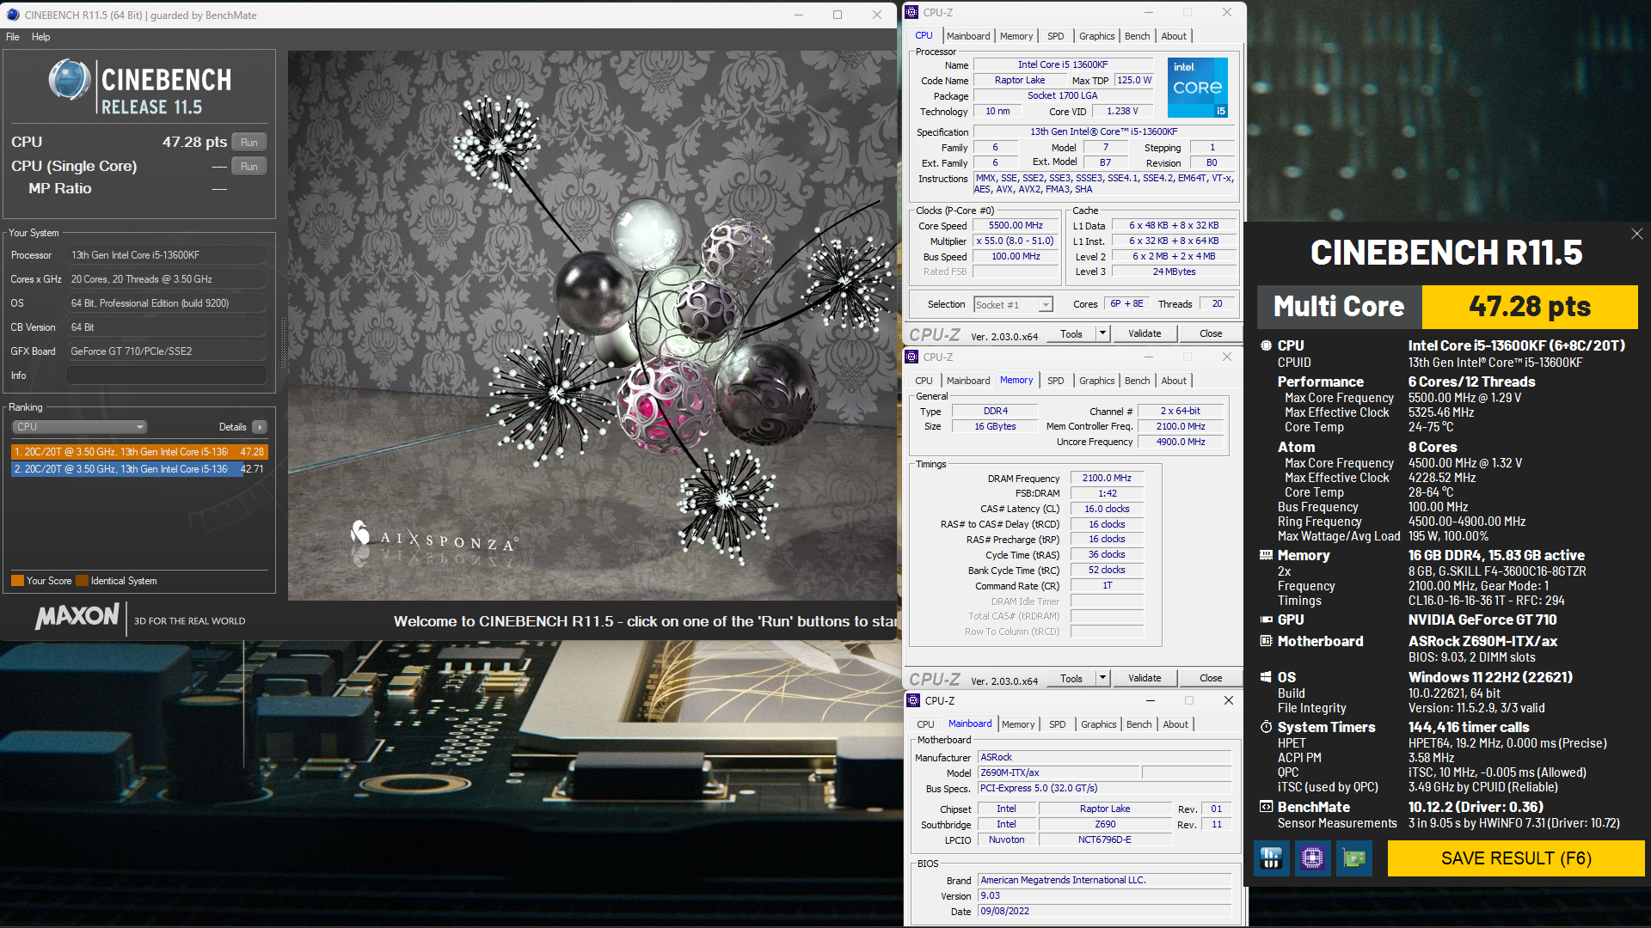
Task: Click the Memory section icon in BenchMate
Action: [x=1266, y=555]
